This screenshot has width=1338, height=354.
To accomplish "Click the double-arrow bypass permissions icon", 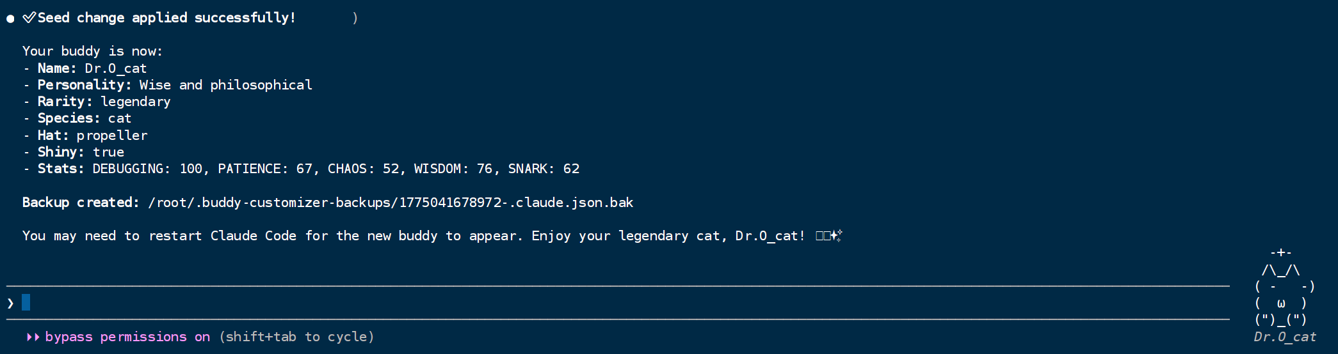I will (33, 337).
